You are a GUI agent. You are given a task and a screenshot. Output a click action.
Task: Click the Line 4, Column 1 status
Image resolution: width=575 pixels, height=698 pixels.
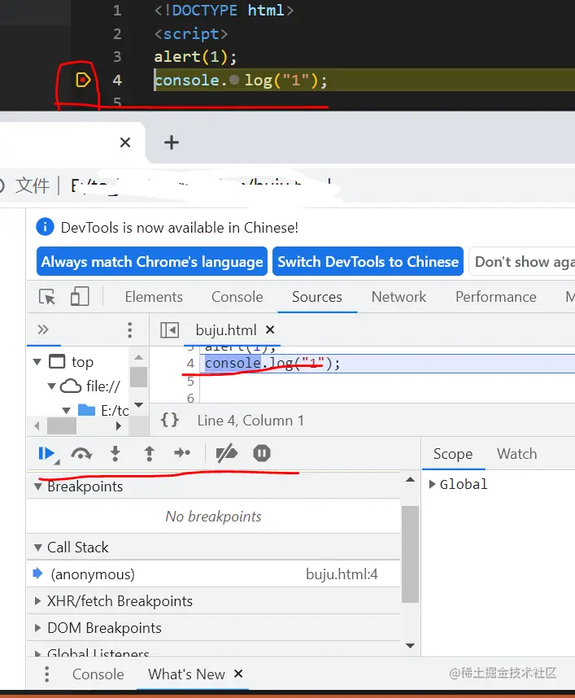click(x=250, y=421)
